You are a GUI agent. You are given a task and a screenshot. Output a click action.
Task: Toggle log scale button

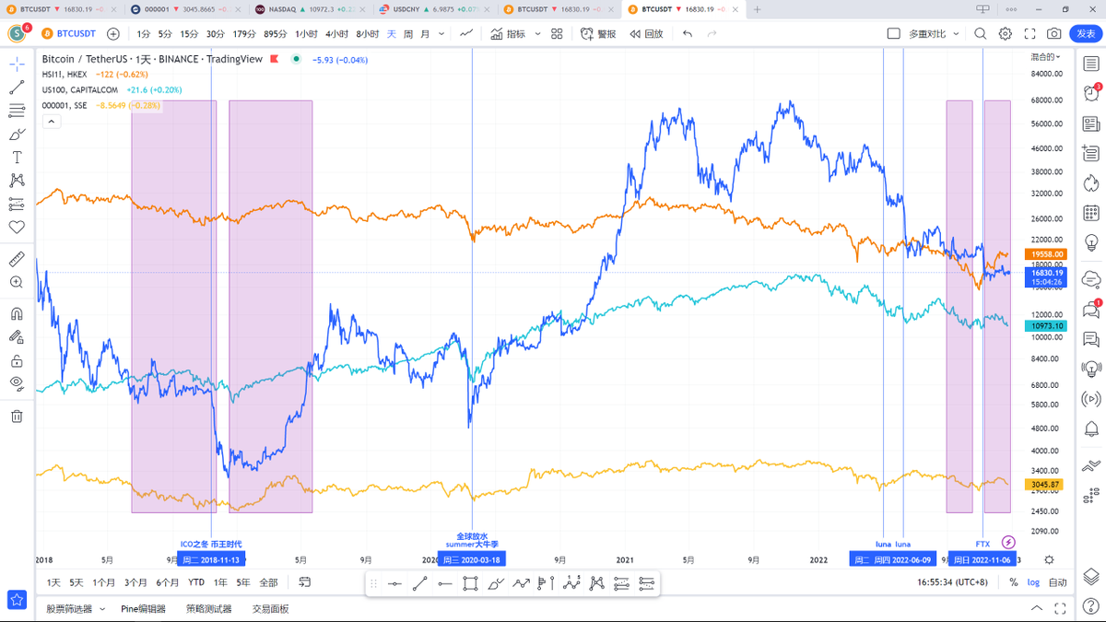click(1033, 582)
